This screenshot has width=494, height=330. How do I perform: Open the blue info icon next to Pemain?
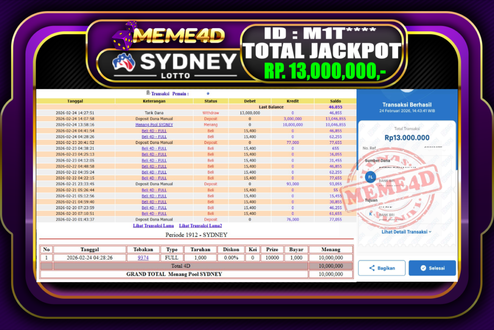(207, 94)
